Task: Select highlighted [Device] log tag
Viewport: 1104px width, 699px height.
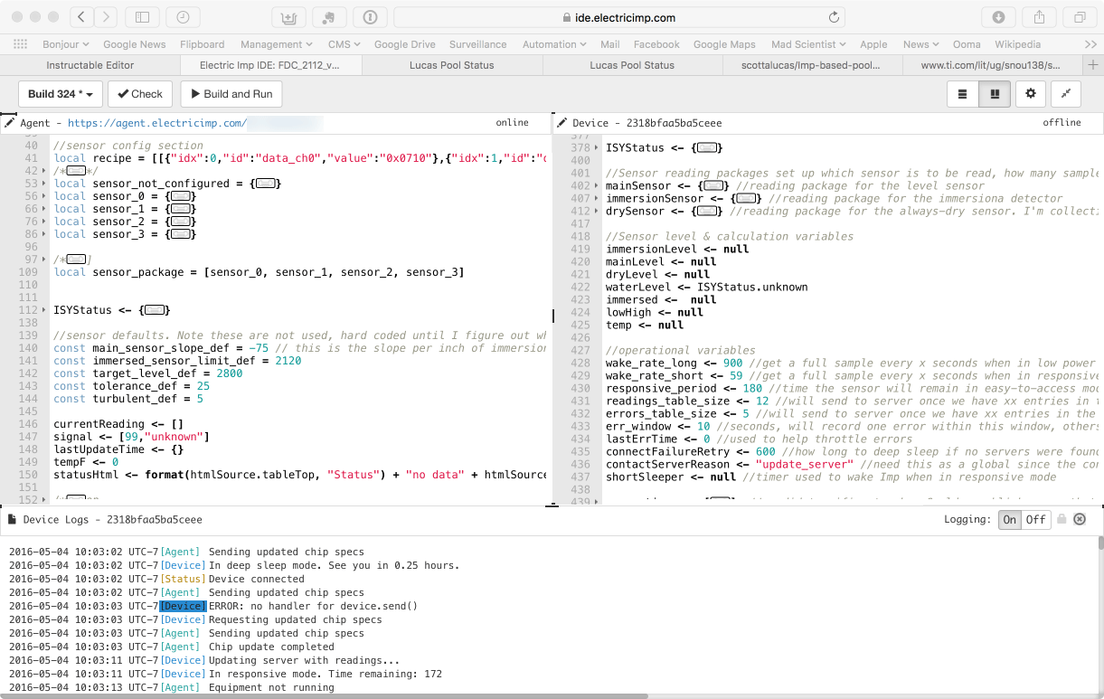Action: (184, 606)
